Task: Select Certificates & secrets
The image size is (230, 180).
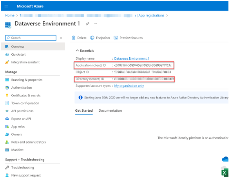Action: tap(26, 95)
